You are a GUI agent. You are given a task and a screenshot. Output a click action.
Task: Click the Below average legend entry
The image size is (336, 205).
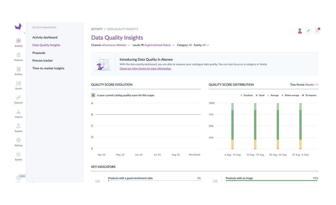290,95
